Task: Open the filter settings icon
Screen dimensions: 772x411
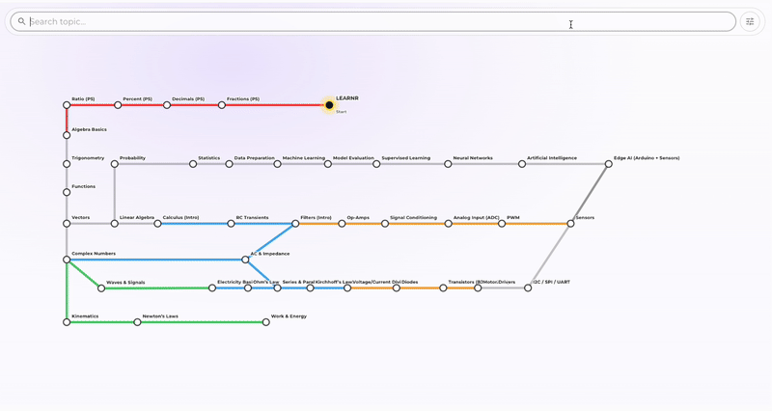Action: 750,21
